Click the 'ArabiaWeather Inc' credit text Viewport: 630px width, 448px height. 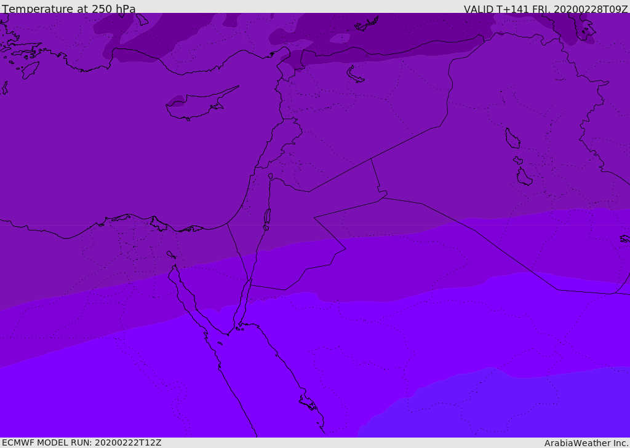[586, 443]
